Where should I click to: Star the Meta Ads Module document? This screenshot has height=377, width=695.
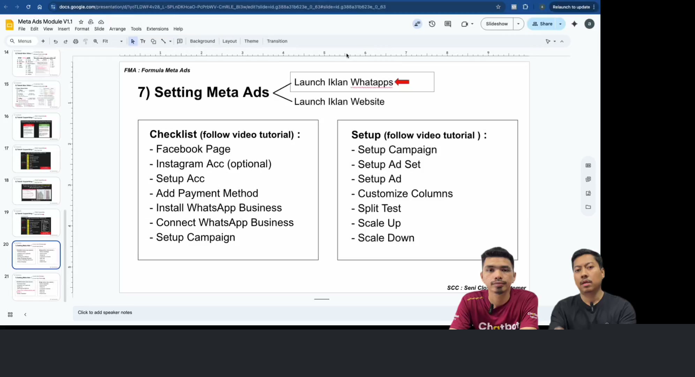(81, 22)
